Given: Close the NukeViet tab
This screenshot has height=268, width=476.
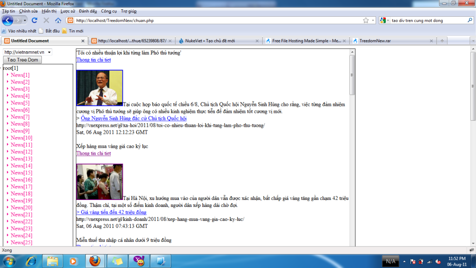Looking at the screenshot, I should (257, 41).
